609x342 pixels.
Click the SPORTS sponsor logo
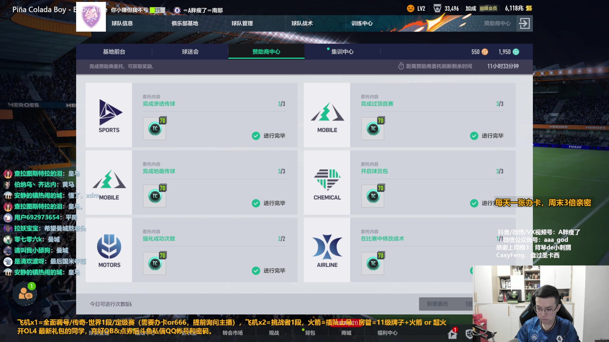pyautogui.click(x=109, y=115)
